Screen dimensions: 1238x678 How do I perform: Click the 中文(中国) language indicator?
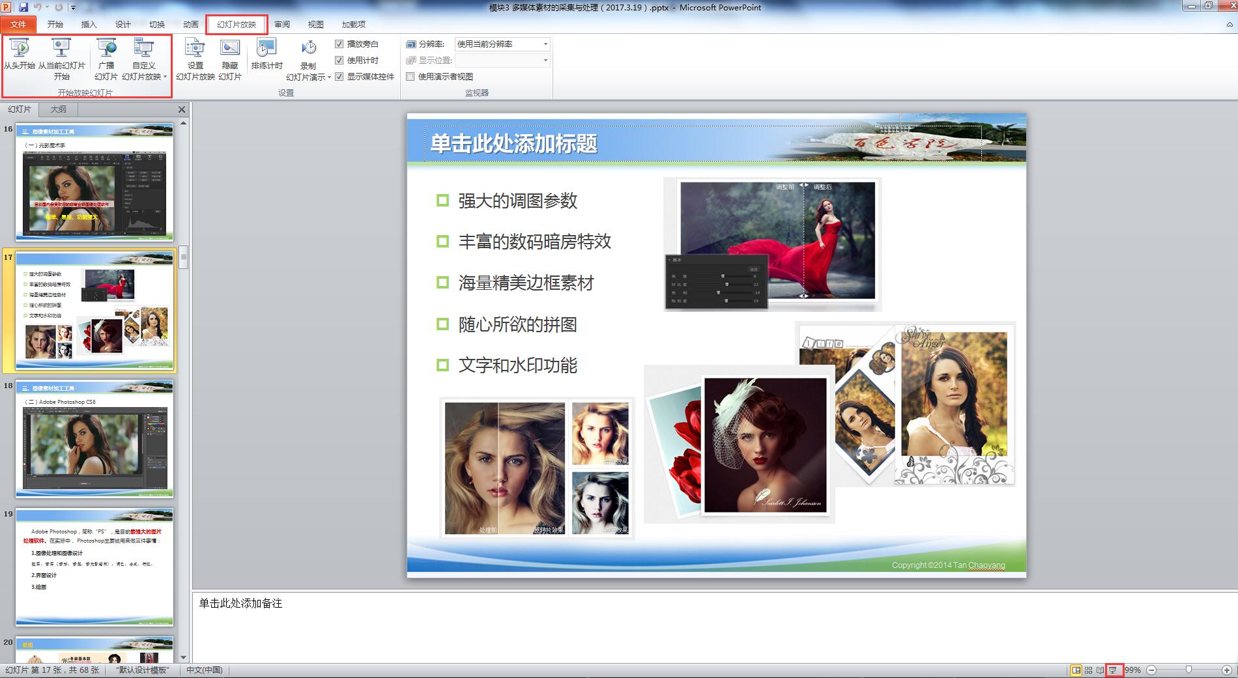(205, 670)
